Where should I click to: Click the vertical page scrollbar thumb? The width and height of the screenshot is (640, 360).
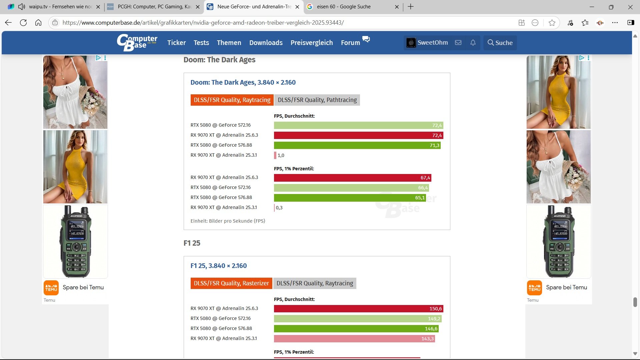635,302
